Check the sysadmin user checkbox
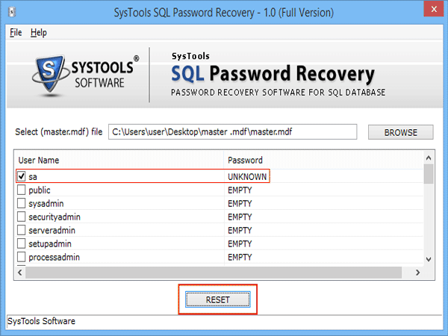The width and height of the screenshot is (448, 336). [x=22, y=203]
